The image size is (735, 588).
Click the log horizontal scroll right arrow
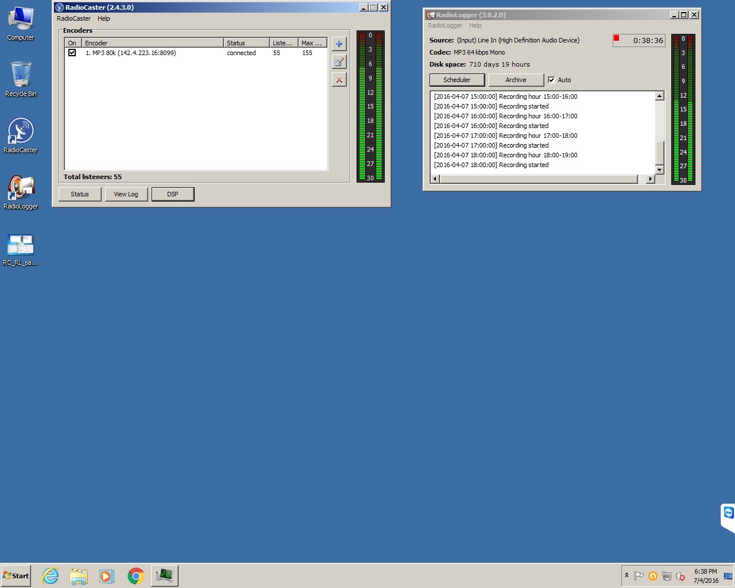point(650,179)
